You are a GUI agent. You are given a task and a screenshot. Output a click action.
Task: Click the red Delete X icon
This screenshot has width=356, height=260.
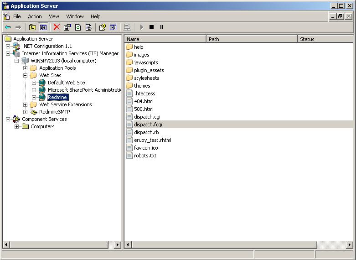(x=57, y=27)
